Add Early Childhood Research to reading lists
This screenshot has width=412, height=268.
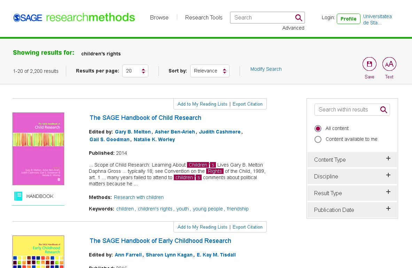[x=202, y=227]
